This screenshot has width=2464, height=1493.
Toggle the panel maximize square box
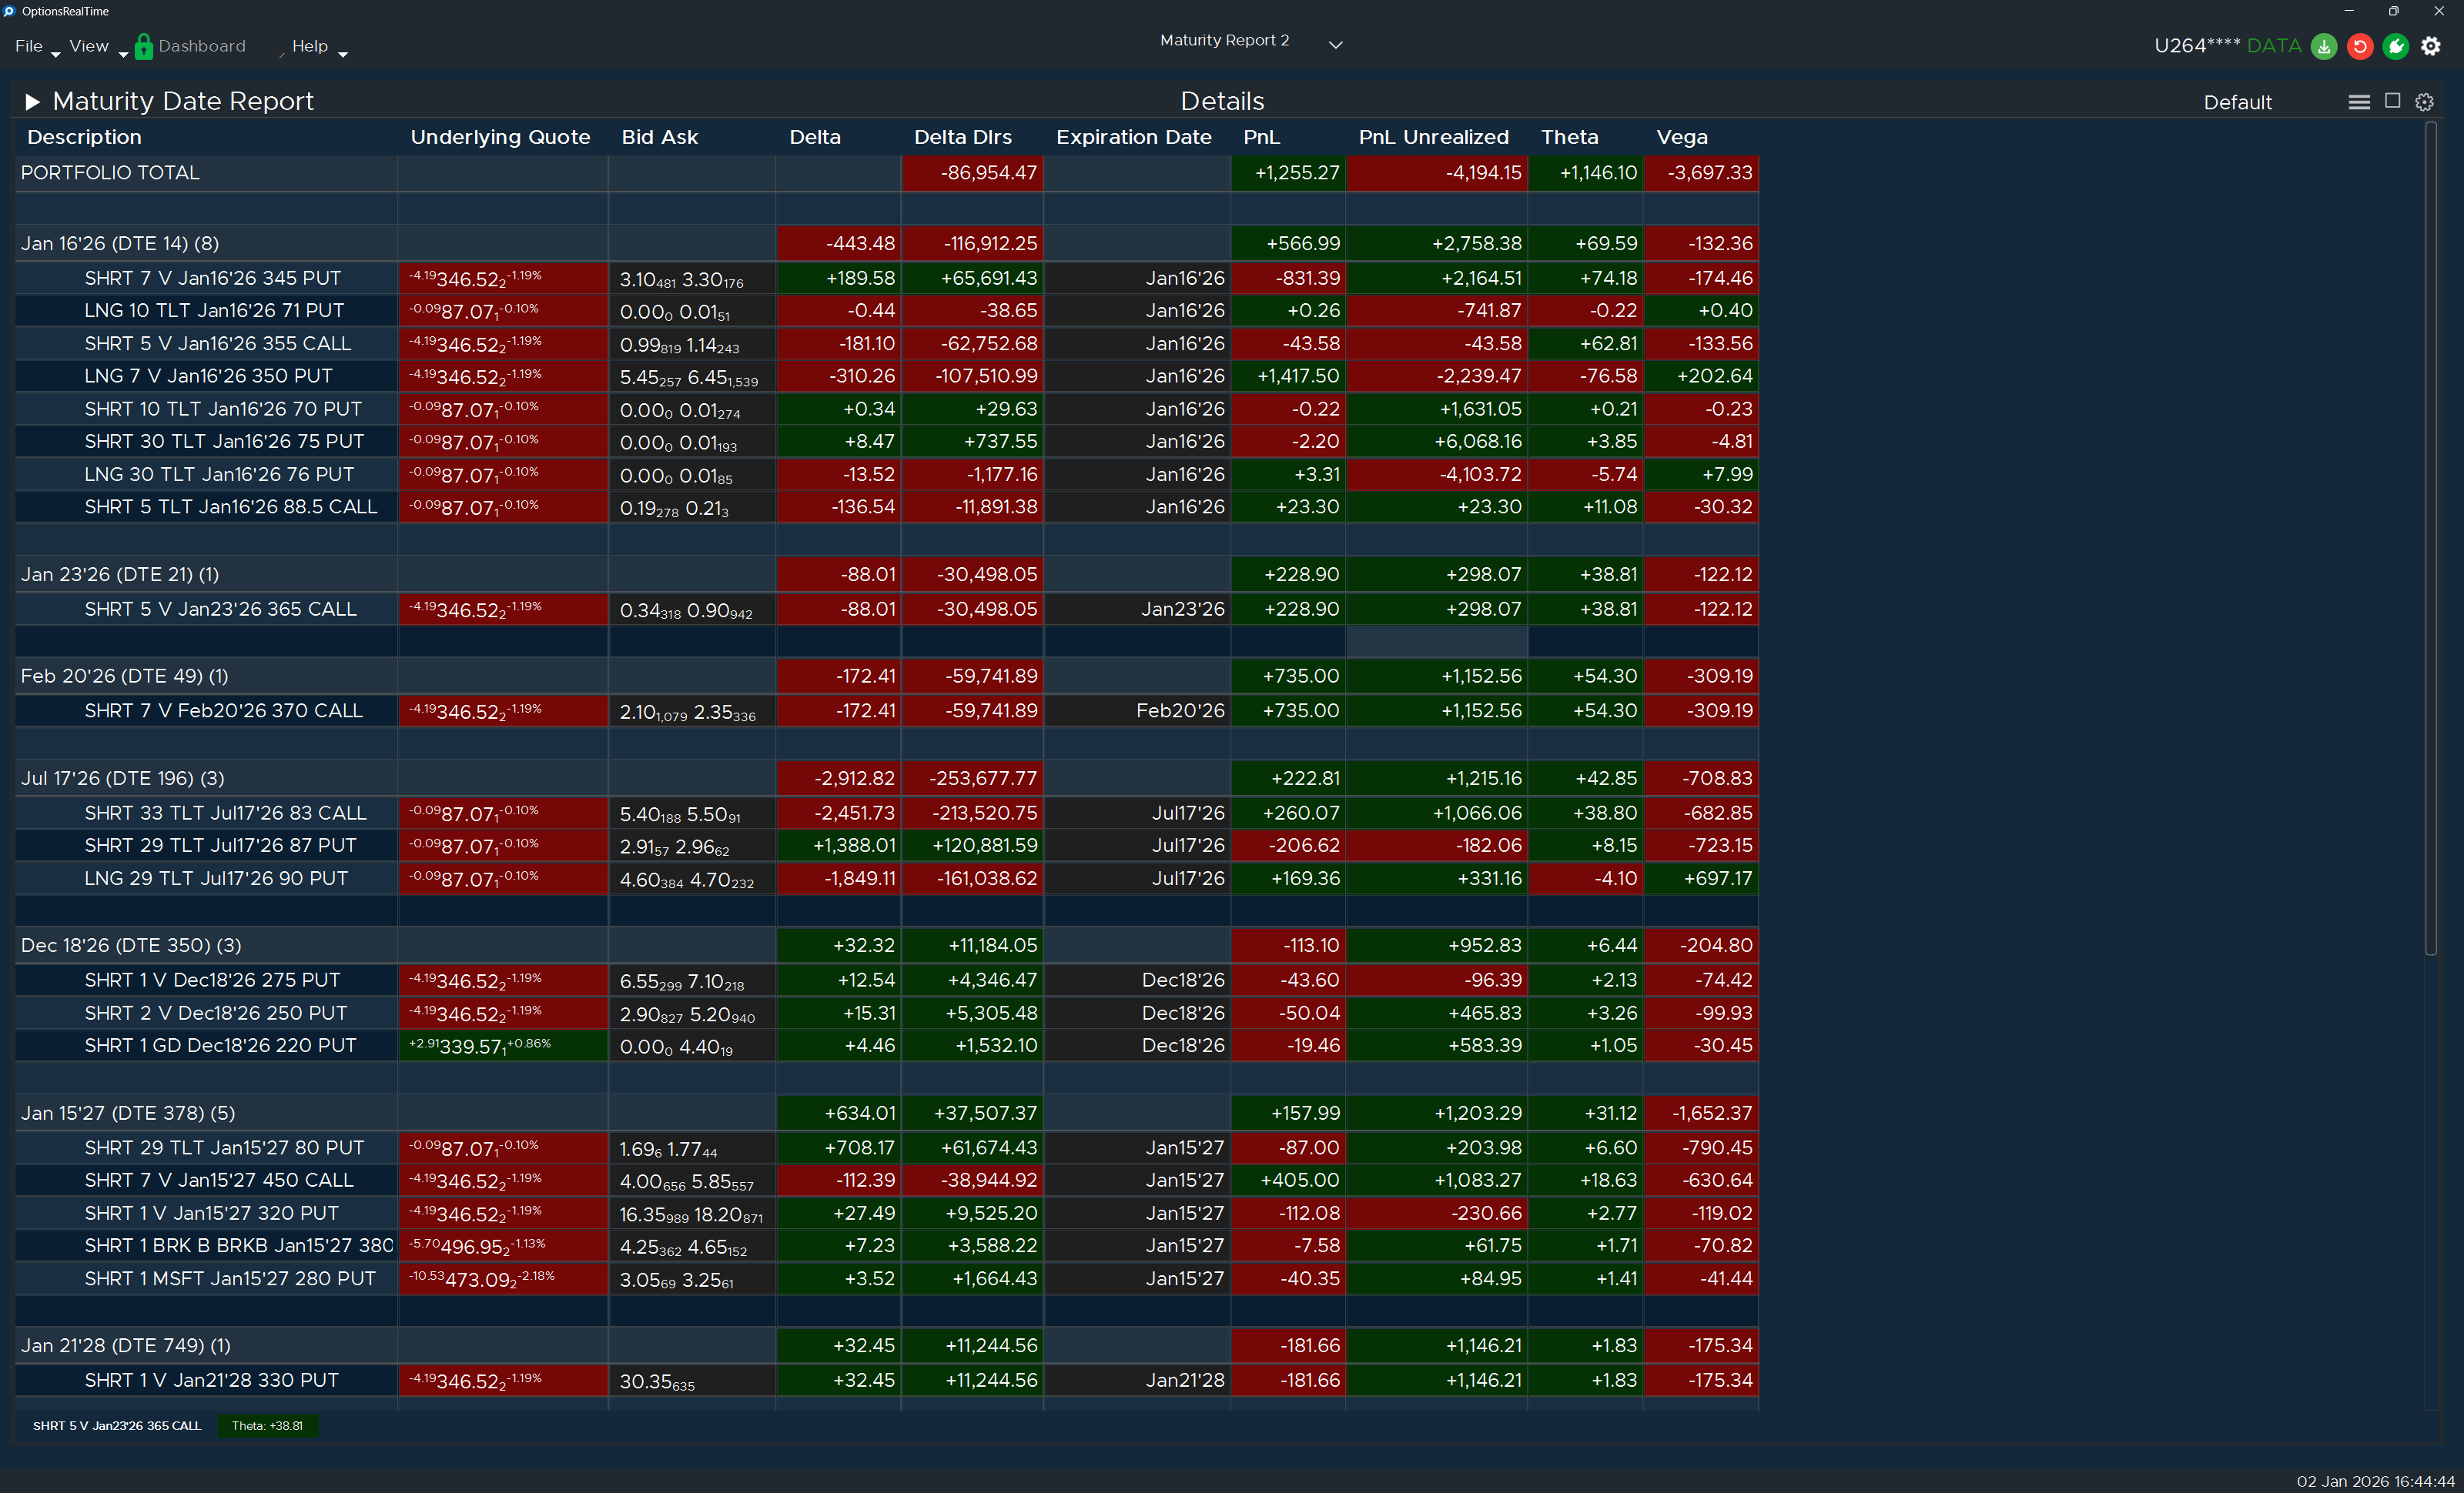2392,101
